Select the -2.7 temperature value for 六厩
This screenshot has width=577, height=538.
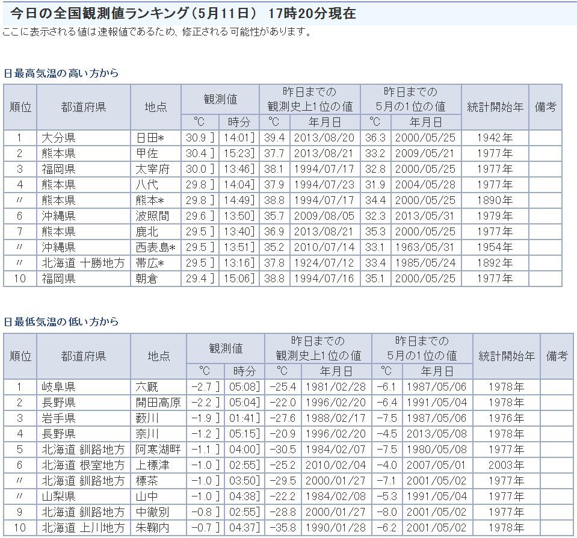click(202, 387)
